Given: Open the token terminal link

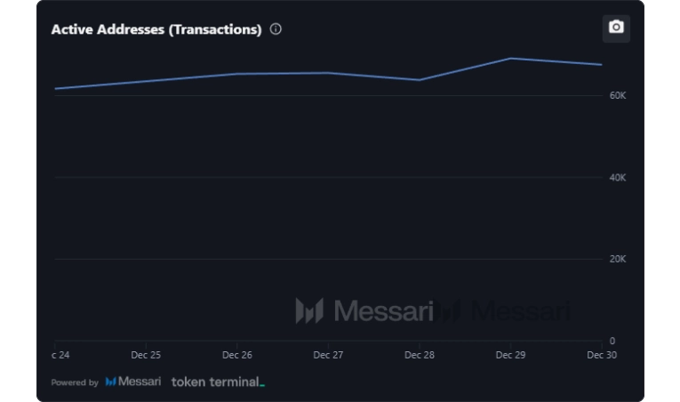Looking at the screenshot, I should 218,382.
